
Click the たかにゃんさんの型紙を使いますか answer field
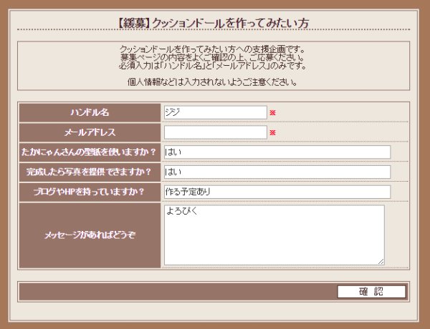277,152
